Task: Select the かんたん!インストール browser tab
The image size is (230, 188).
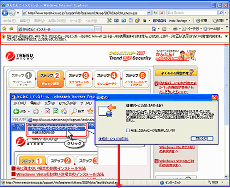Action: (56, 29)
